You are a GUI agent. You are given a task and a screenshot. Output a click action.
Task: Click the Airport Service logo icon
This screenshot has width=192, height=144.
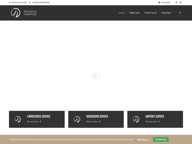[x=136, y=119]
